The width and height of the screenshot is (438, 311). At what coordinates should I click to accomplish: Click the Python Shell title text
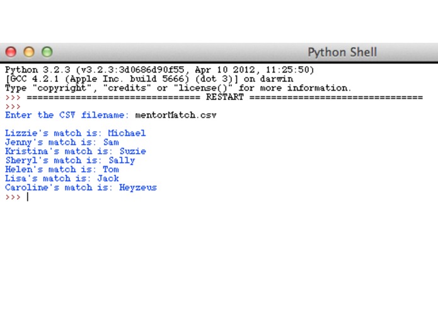tap(342, 52)
